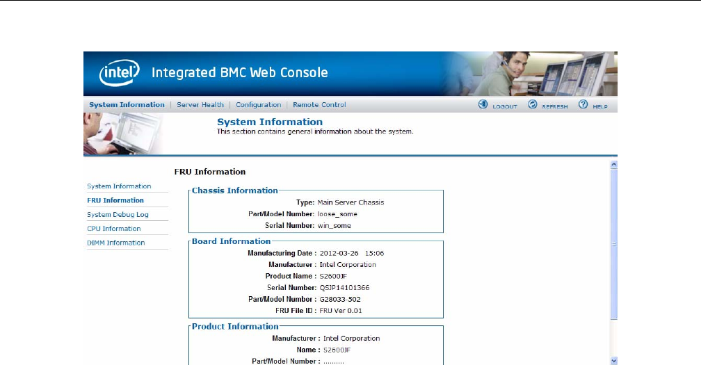Click the scrollbar up arrow

pyautogui.click(x=614, y=164)
